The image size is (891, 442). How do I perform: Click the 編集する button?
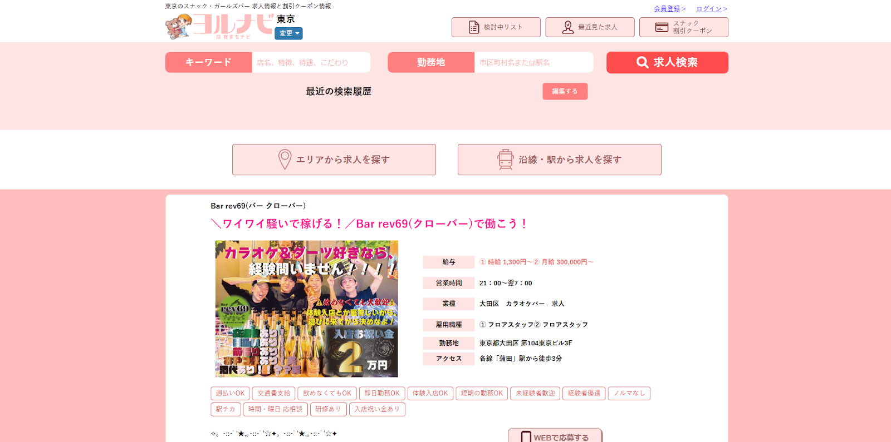[x=565, y=91]
